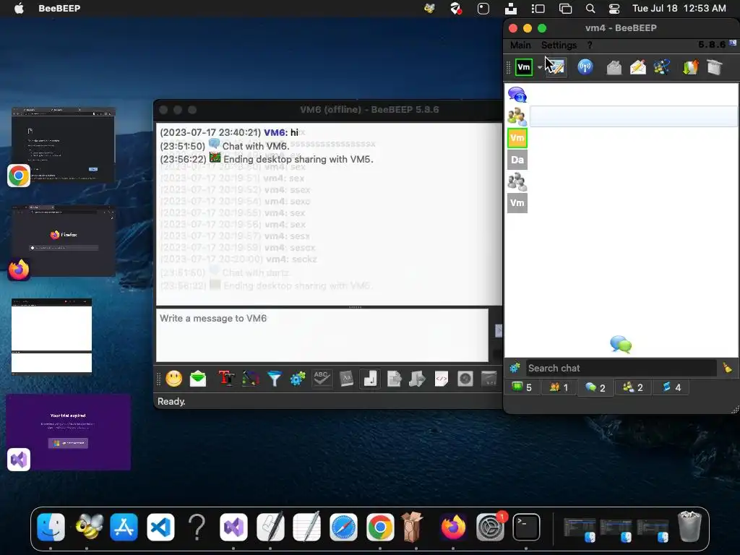Toggle the Aa dictionary word completion
The image size is (740, 555).
[346, 379]
